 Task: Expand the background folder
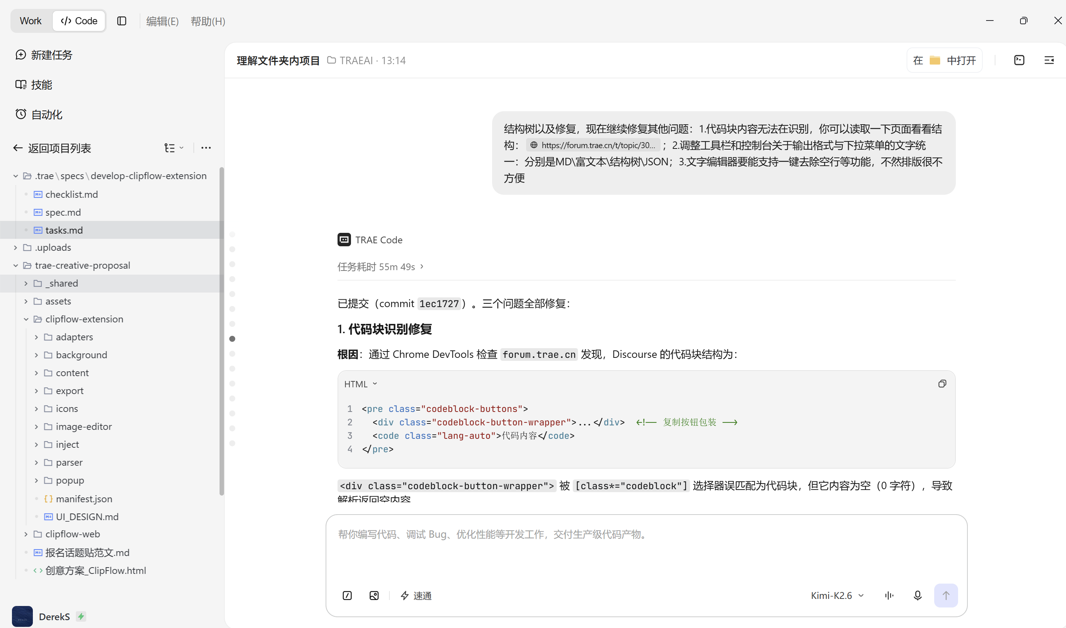click(37, 355)
